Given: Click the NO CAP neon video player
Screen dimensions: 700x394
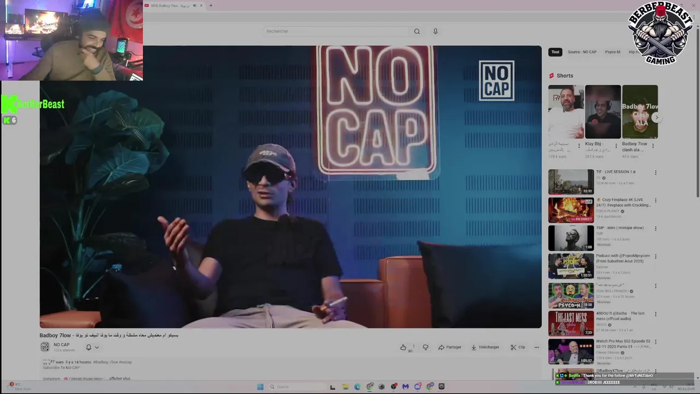Looking at the screenshot, I should (290, 187).
